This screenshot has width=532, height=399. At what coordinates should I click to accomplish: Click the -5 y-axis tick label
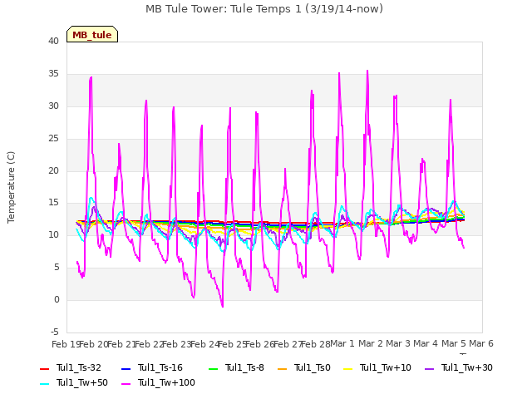pos(55,332)
